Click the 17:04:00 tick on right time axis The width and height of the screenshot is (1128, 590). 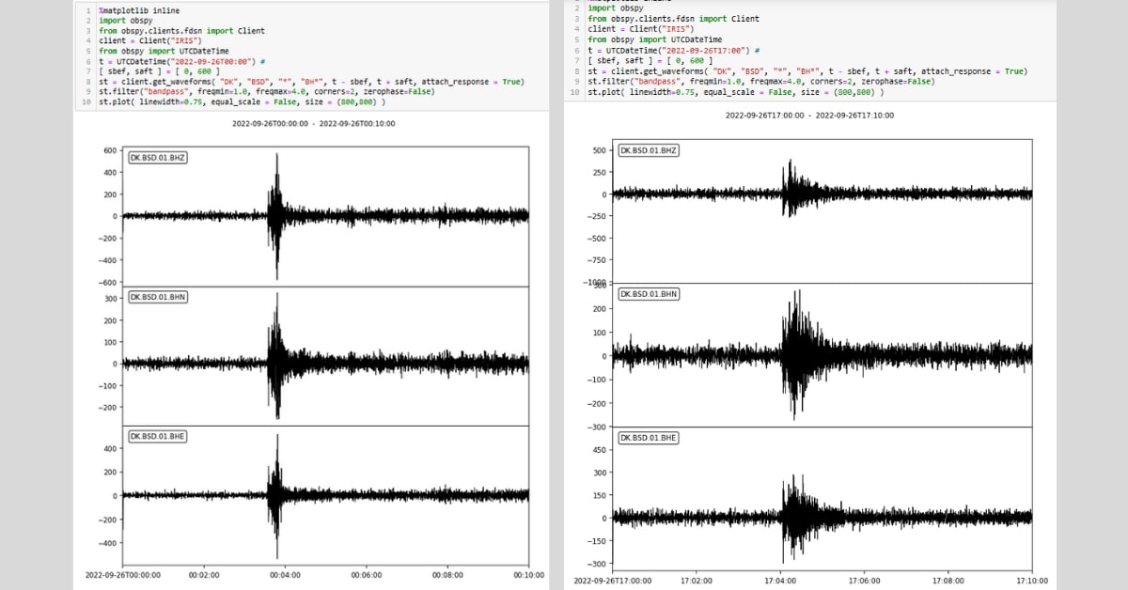[x=781, y=580]
